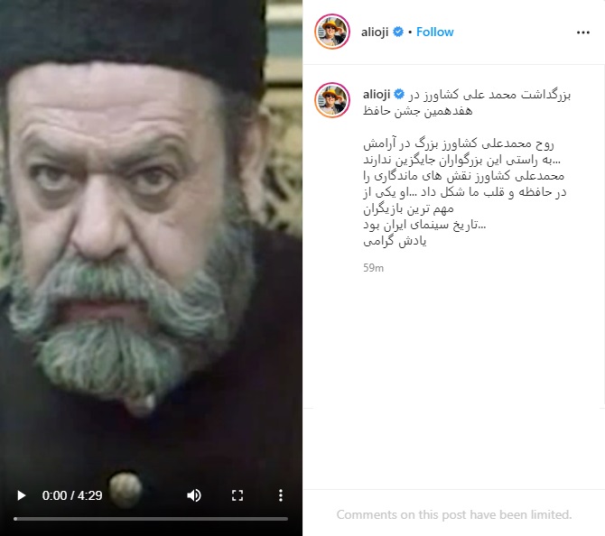Open the alioji username in the caption

377,94
